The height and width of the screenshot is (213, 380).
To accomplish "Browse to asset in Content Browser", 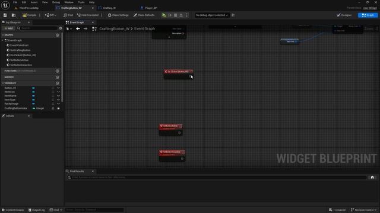I will (14, 15).
